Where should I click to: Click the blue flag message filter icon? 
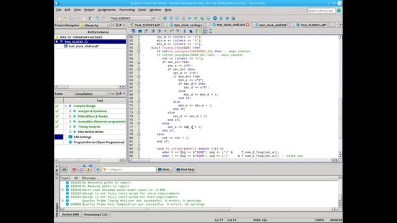pyautogui.click(x=97, y=169)
